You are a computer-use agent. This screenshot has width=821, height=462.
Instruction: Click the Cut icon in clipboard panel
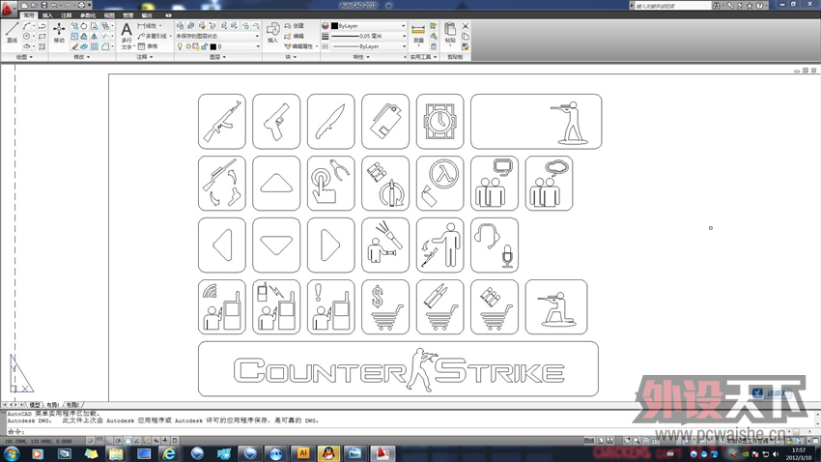[x=466, y=26]
